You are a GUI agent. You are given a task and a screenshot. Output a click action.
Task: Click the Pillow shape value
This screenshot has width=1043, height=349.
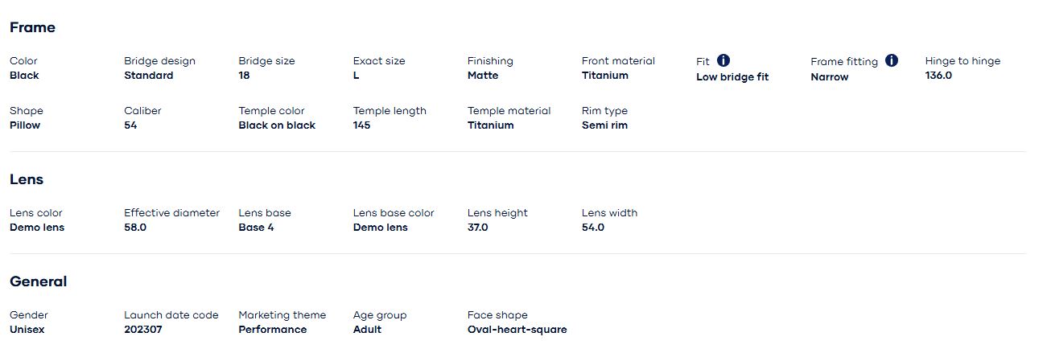25,125
